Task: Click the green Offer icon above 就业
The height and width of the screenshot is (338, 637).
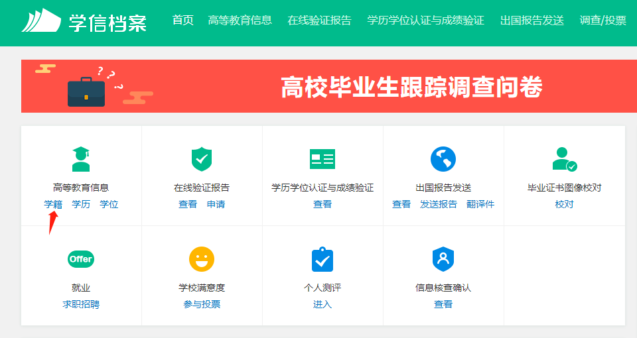Action: point(81,259)
